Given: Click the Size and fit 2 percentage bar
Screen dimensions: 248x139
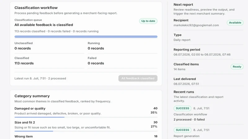Looking at the screenshot, I should coord(86,131).
